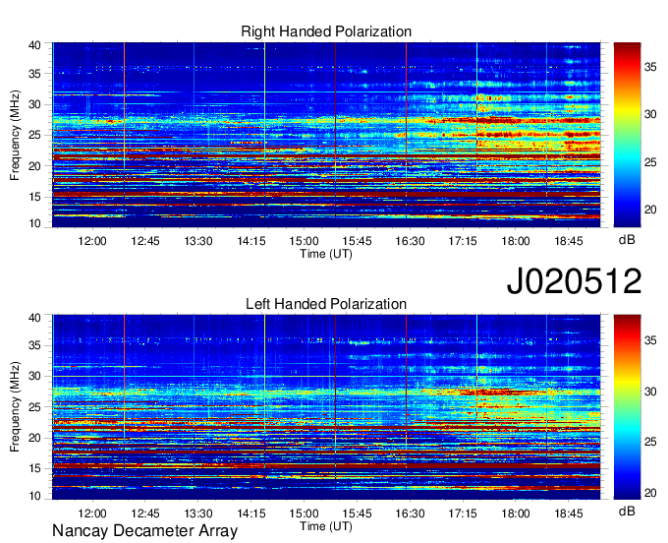Click the '25' frequency tick on bottom plot
The height and width of the screenshot is (543, 668).
(34, 407)
